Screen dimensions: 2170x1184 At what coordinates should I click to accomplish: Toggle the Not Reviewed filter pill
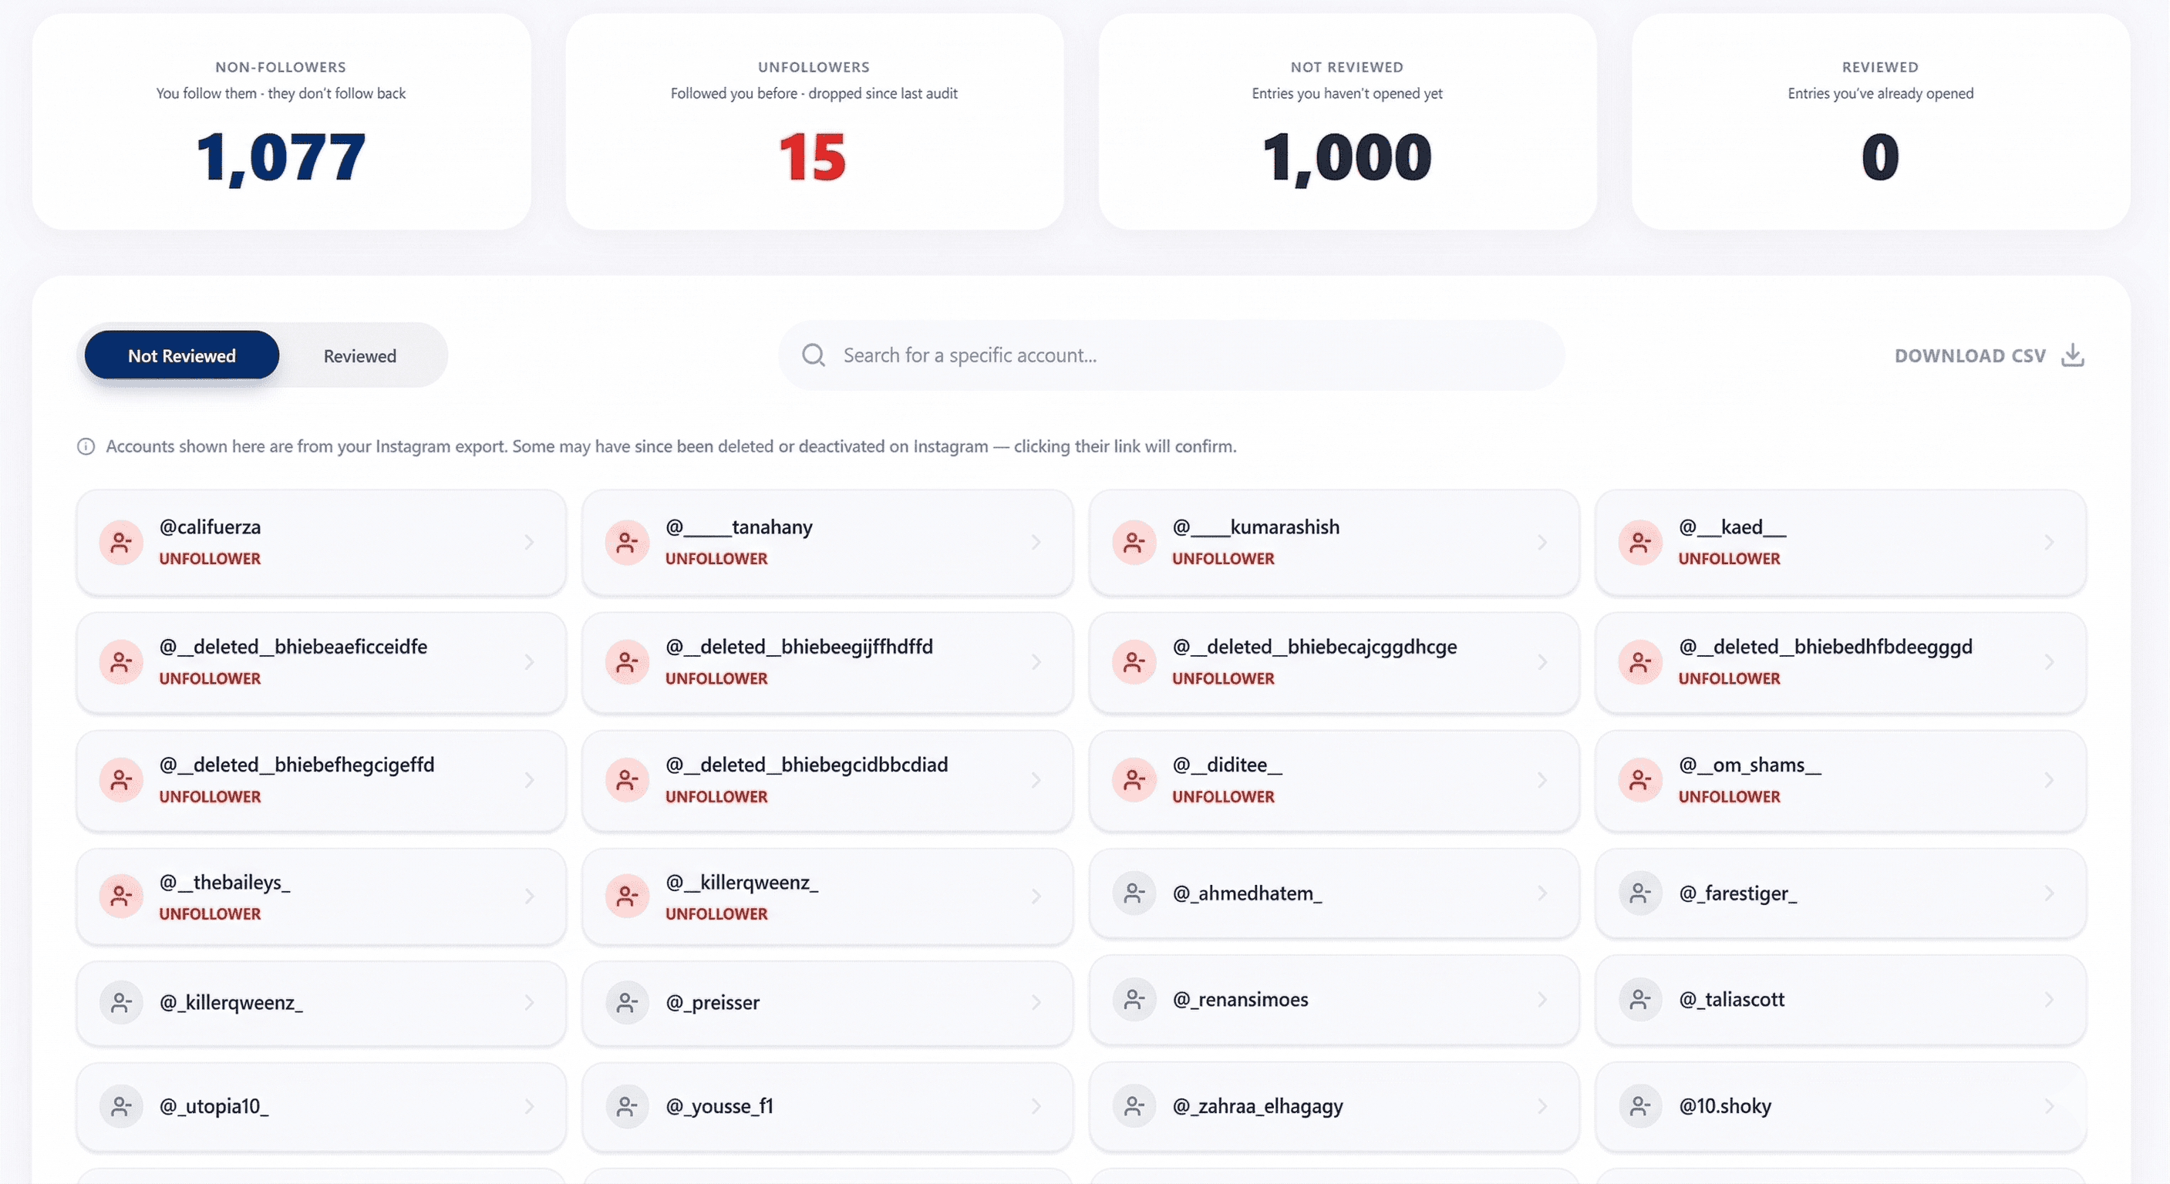(x=180, y=355)
